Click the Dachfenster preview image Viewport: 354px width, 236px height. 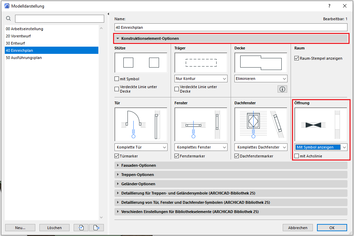(x=261, y=124)
